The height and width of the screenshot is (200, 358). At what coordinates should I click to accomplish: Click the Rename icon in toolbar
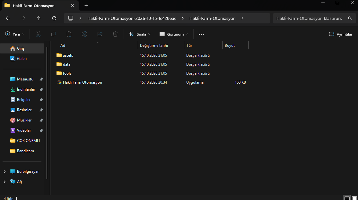[84, 34]
